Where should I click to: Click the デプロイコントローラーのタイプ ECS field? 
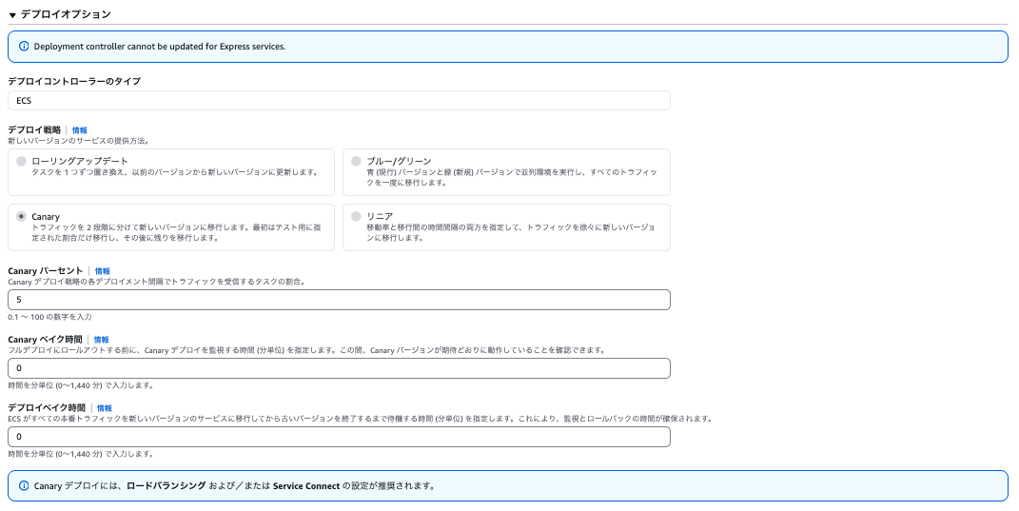tap(339, 101)
